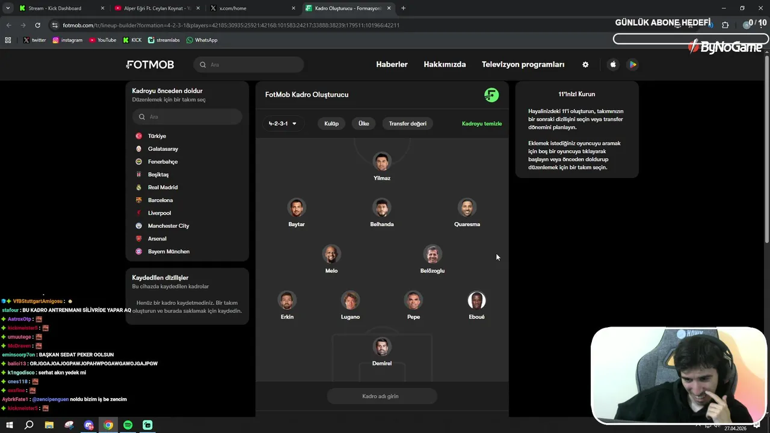This screenshot has height=433, width=770.
Task: Select Pepe player avatar
Action: 413,300
